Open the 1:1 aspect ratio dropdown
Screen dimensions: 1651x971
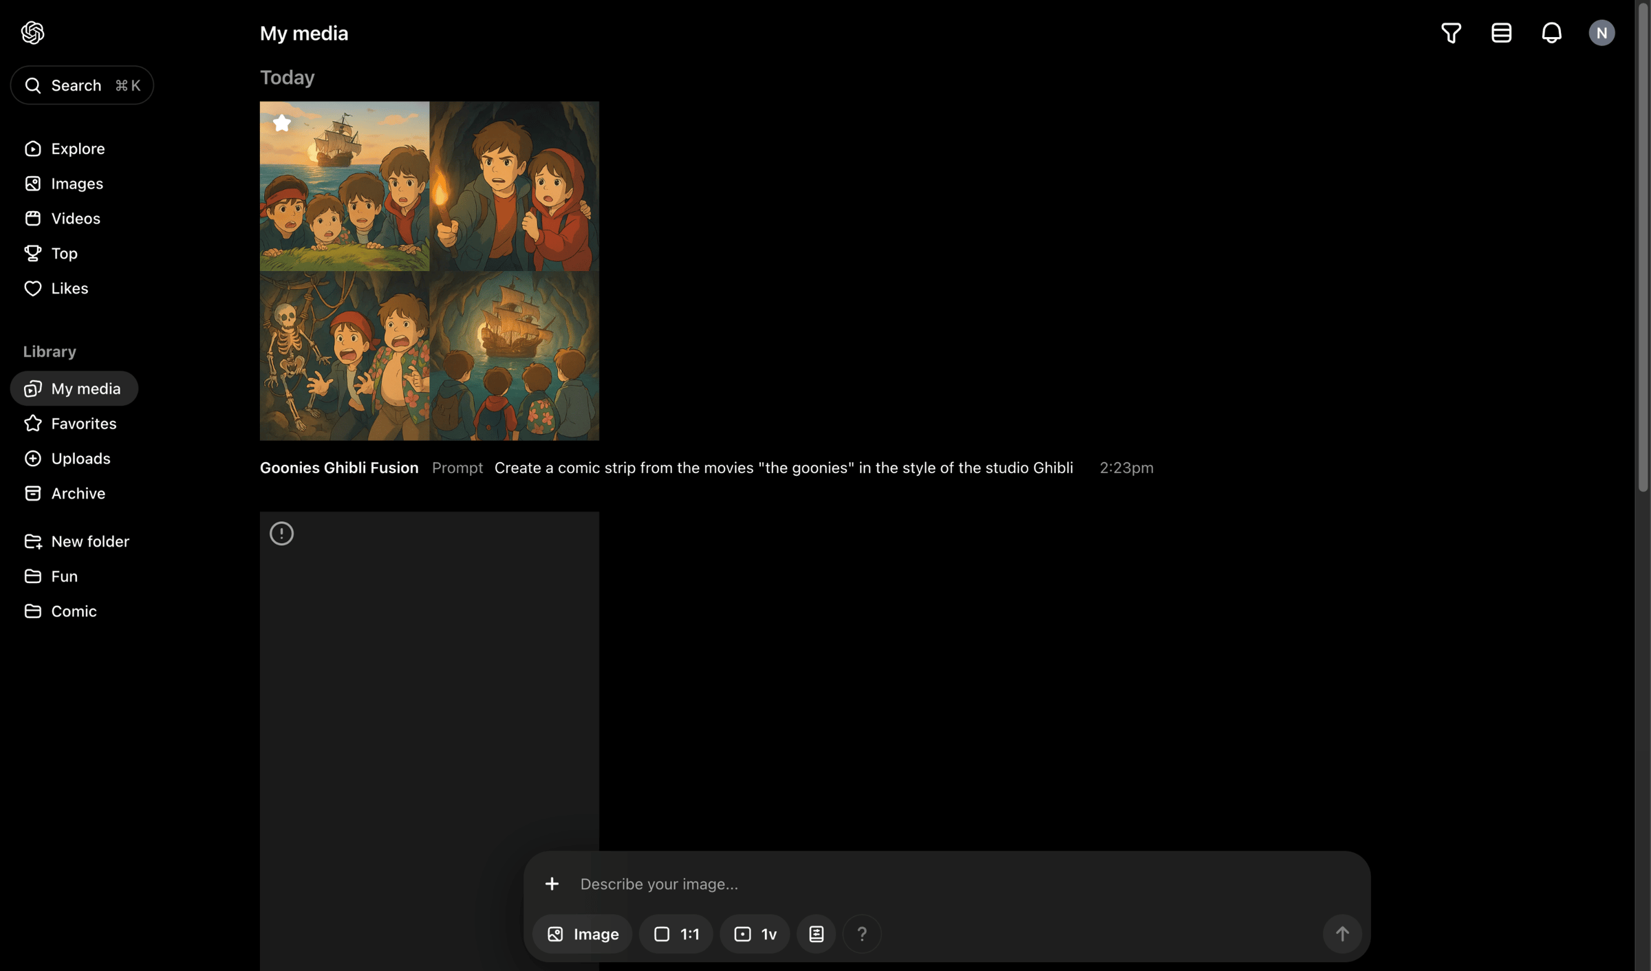tap(676, 935)
